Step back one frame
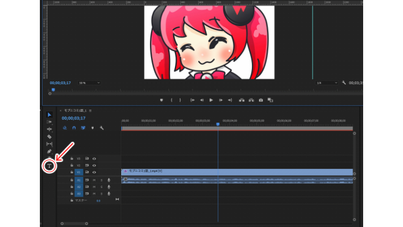This screenshot has width=403, height=227. pos(202,100)
